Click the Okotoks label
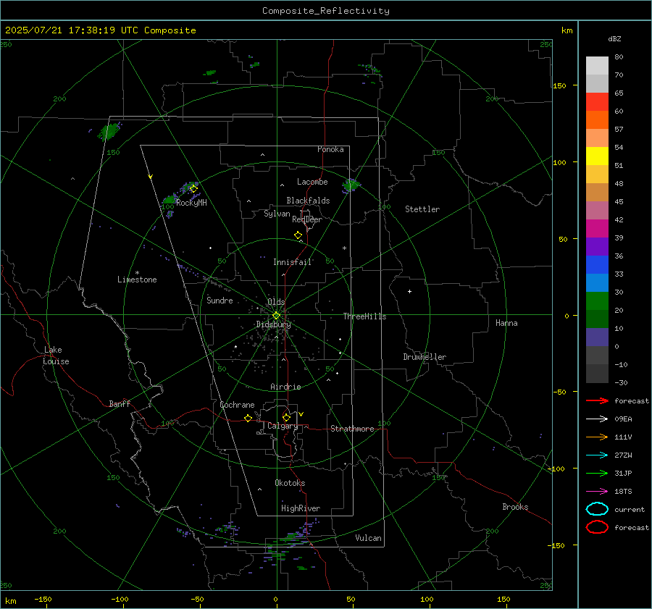 point(290,483)
